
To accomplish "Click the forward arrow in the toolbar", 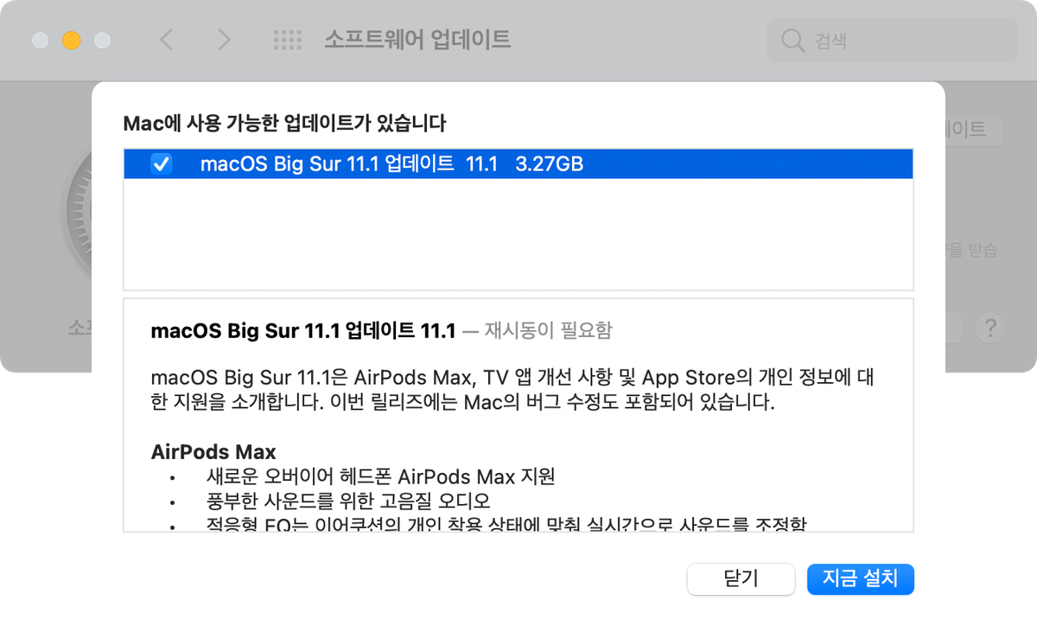I will click(224, 40).
